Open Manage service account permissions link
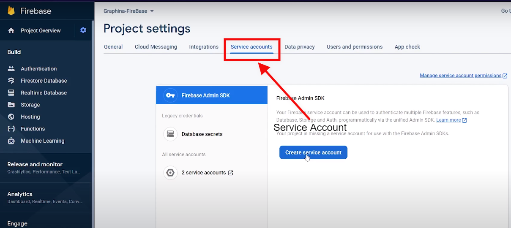Image resolution: width=511 pixels, height=228 pixels. 460,76
